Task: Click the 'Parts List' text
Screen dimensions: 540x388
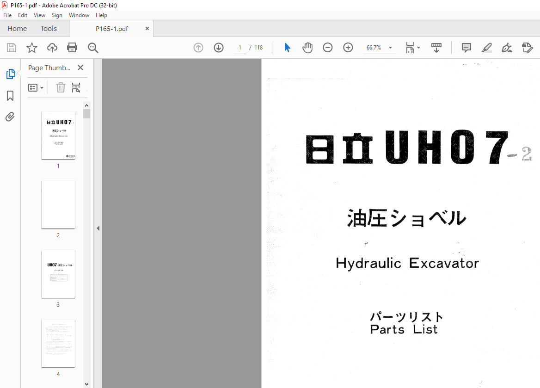Action: [x=404, y=329]
